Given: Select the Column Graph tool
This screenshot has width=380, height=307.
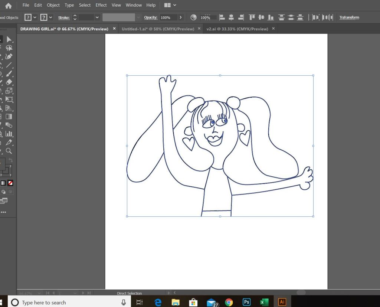Looking at the screenshot, I should 9,134.
